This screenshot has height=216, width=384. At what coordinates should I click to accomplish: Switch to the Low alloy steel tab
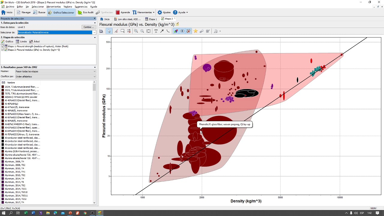pyautogui.click(x=127, y=19)
